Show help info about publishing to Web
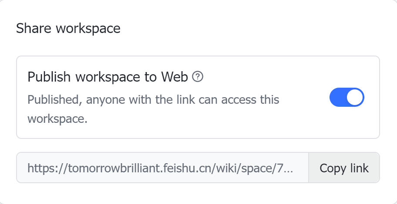397x204 pixels. [198, 77]
